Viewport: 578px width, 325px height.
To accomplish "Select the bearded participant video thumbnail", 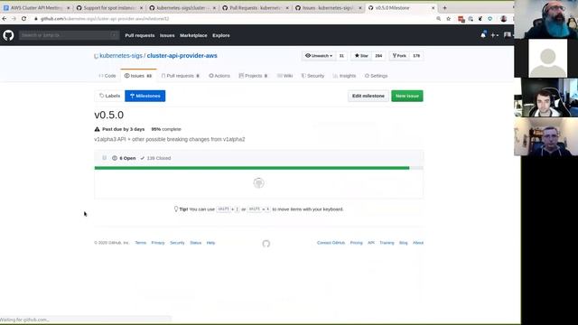I will click(545, 20).
